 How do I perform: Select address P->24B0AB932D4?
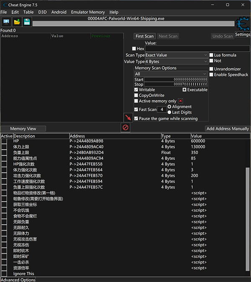pyautogui.click(x=87, y=152)
